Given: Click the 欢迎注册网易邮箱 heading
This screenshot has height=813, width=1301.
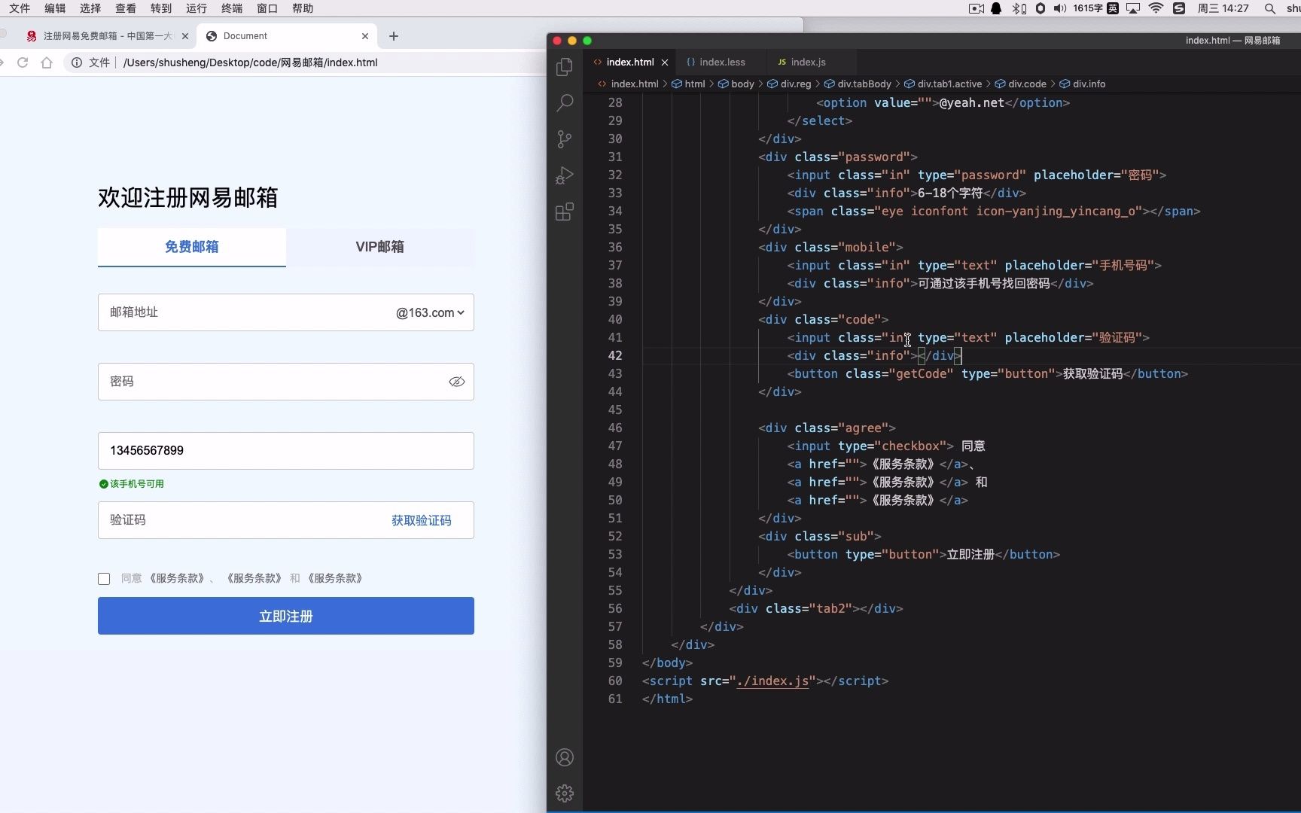Looking at the screenshot, I should click(187, 197).
